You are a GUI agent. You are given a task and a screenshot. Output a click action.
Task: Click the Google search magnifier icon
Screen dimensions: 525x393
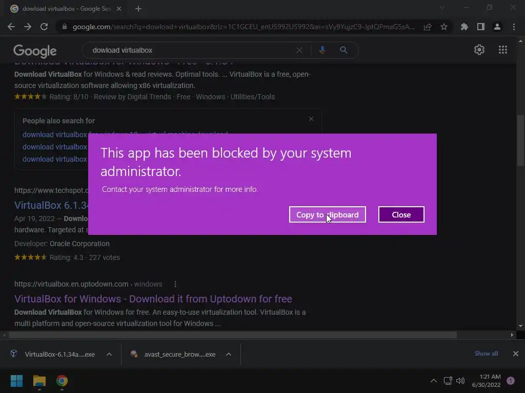coord(344,50)
